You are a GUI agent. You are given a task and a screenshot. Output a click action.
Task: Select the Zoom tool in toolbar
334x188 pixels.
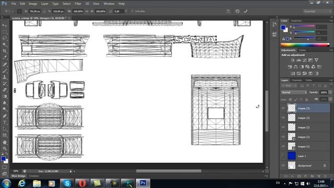point(5,148)
